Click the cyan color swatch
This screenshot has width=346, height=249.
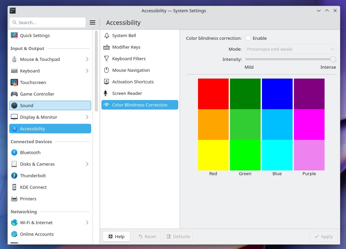pyautogui.click(x=277, y=155)
